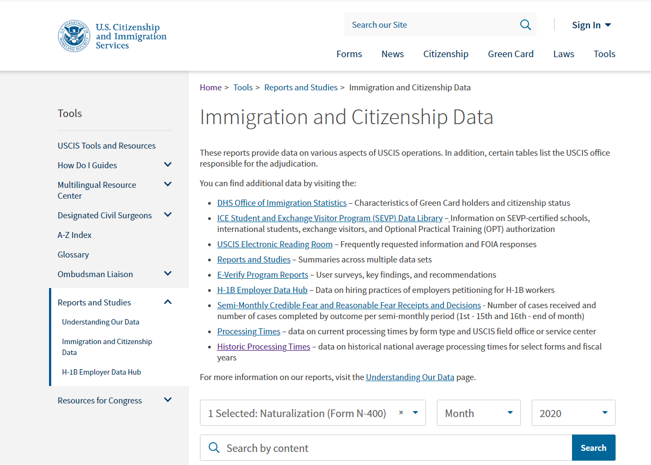Click the magnifier icon in site search

pos(525,25)
